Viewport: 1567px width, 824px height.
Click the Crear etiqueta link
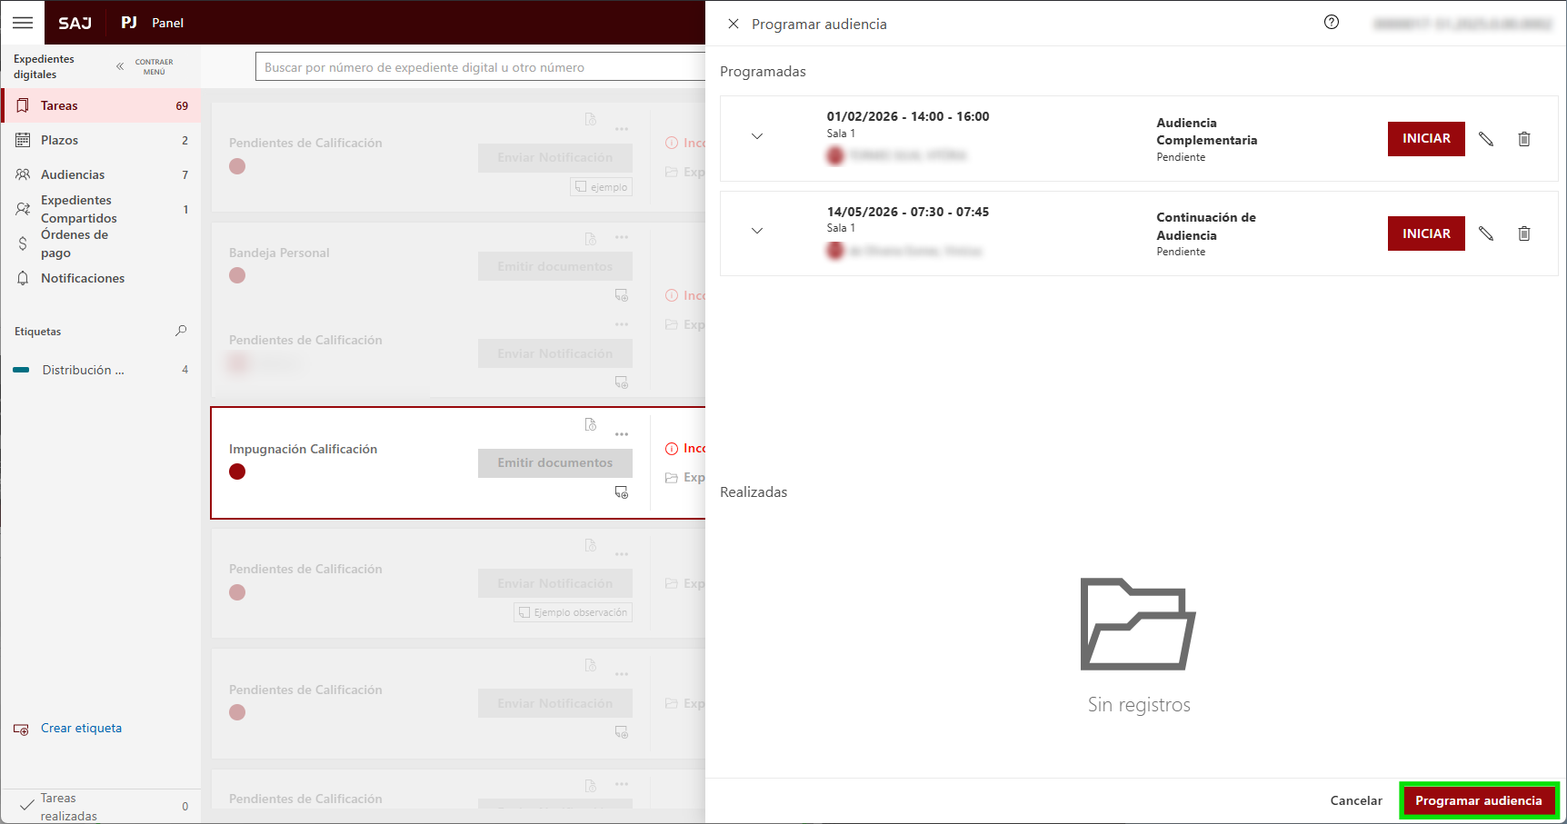tap(81, 728)
